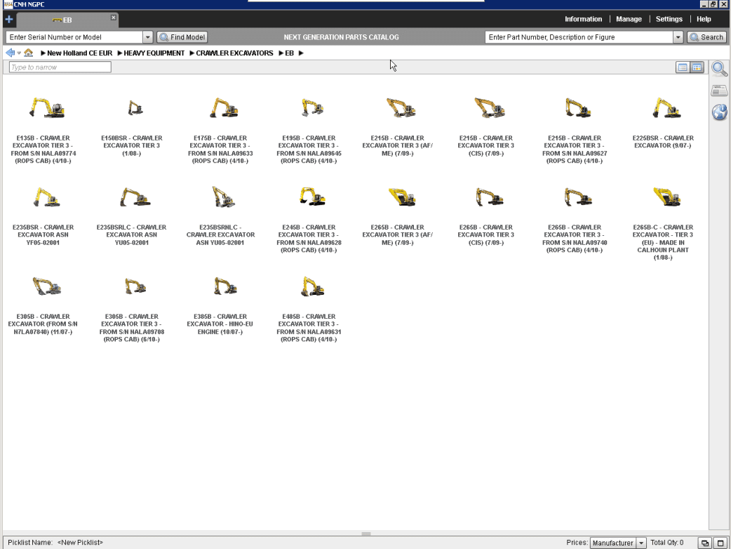Screen dimensions: 731x549
Task: Open the magnifier search side panel icon
Action: pos(719,69)
